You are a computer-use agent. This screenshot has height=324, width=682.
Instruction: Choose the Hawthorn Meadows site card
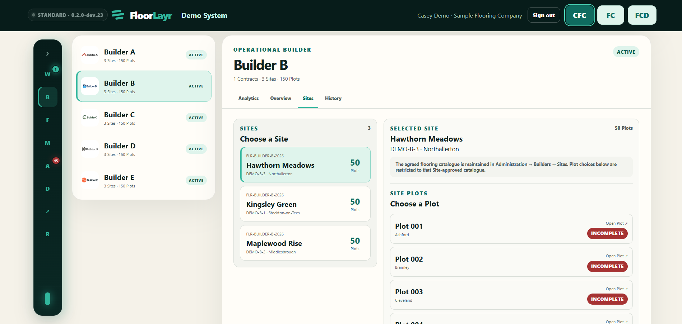[x=305, y=165]
